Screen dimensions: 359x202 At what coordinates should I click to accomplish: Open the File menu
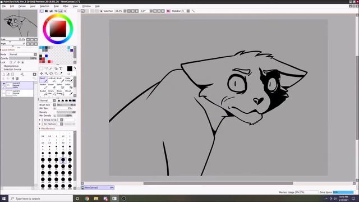click(4, 6)
